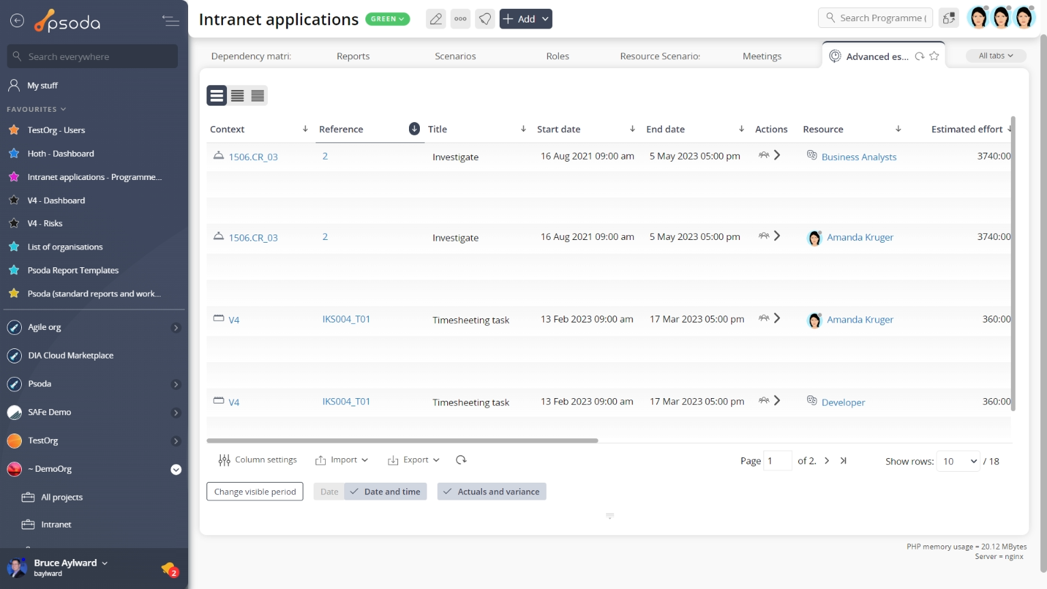Open the more options ellipsis icon

pyautogui.click(x=461, y=19)
